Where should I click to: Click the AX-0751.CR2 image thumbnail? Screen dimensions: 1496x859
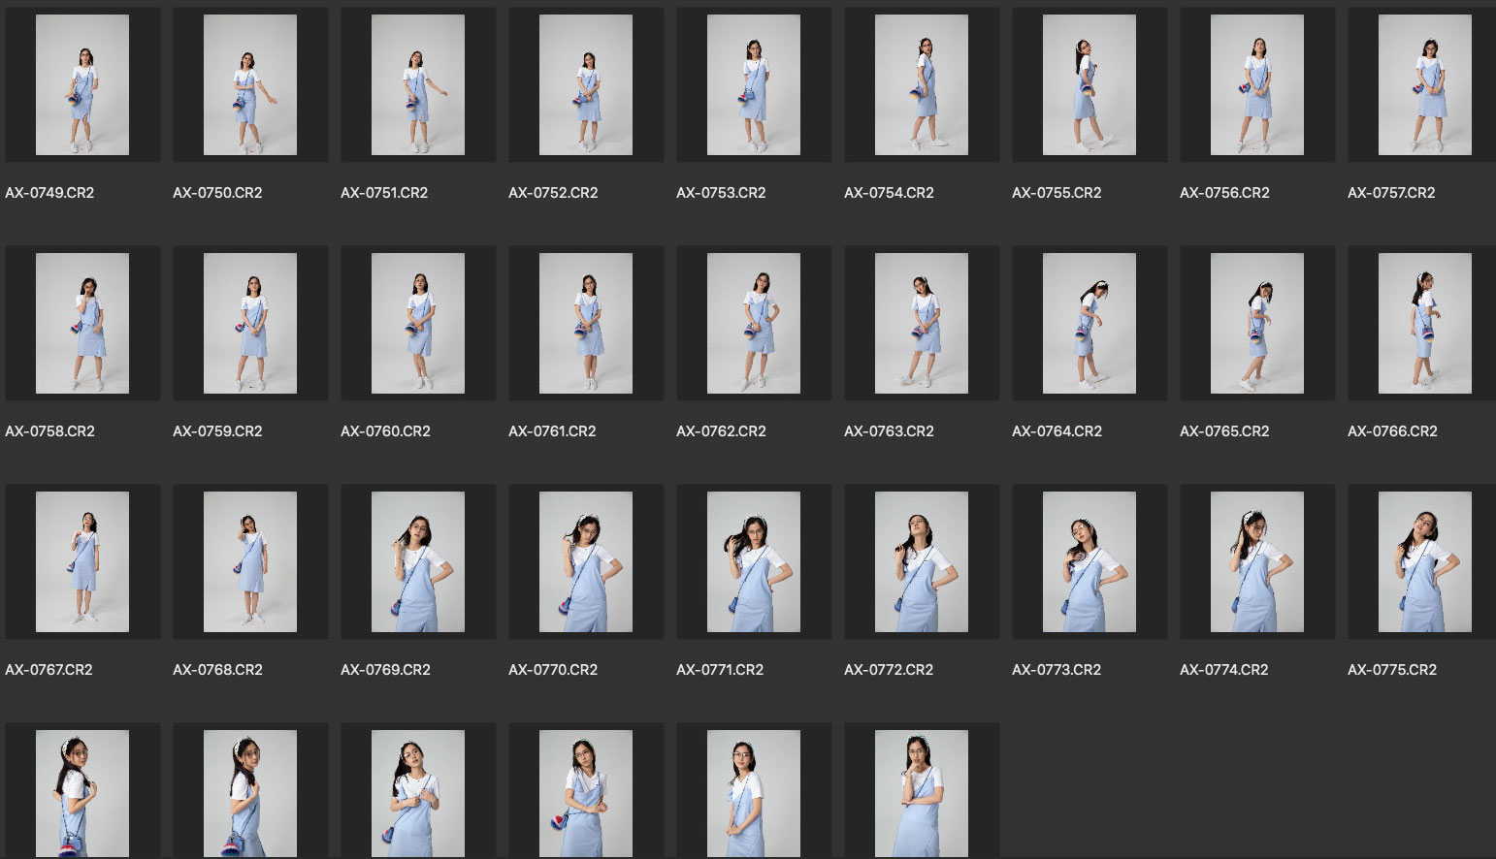click(x=418, y=85)
